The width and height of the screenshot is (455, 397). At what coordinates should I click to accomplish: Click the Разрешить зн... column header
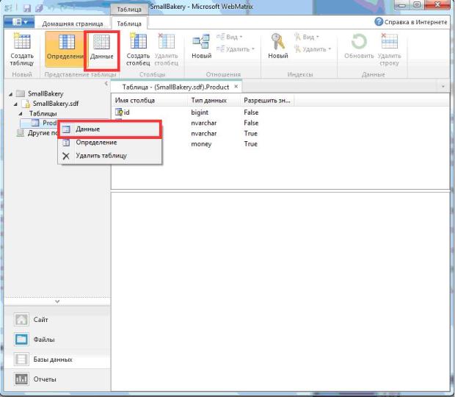[x=267, y=101]
